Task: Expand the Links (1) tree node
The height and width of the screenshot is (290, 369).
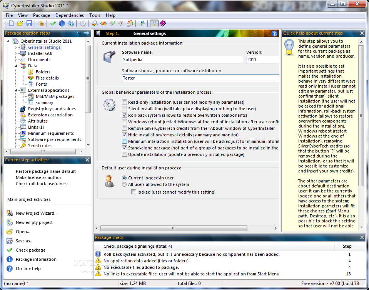Action: tap(16, 127)
